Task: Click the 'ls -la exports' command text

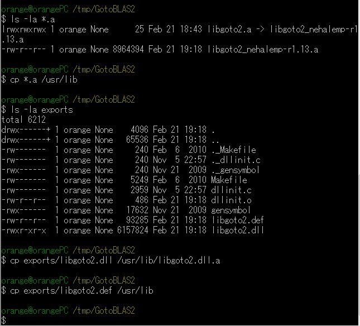Action: [x=42, y=110]
